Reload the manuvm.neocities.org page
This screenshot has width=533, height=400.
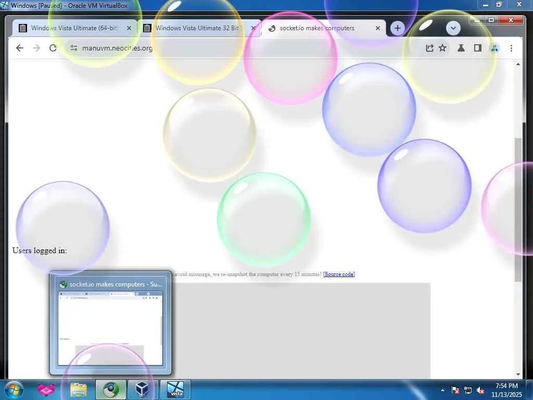click(x=53, y=48)
